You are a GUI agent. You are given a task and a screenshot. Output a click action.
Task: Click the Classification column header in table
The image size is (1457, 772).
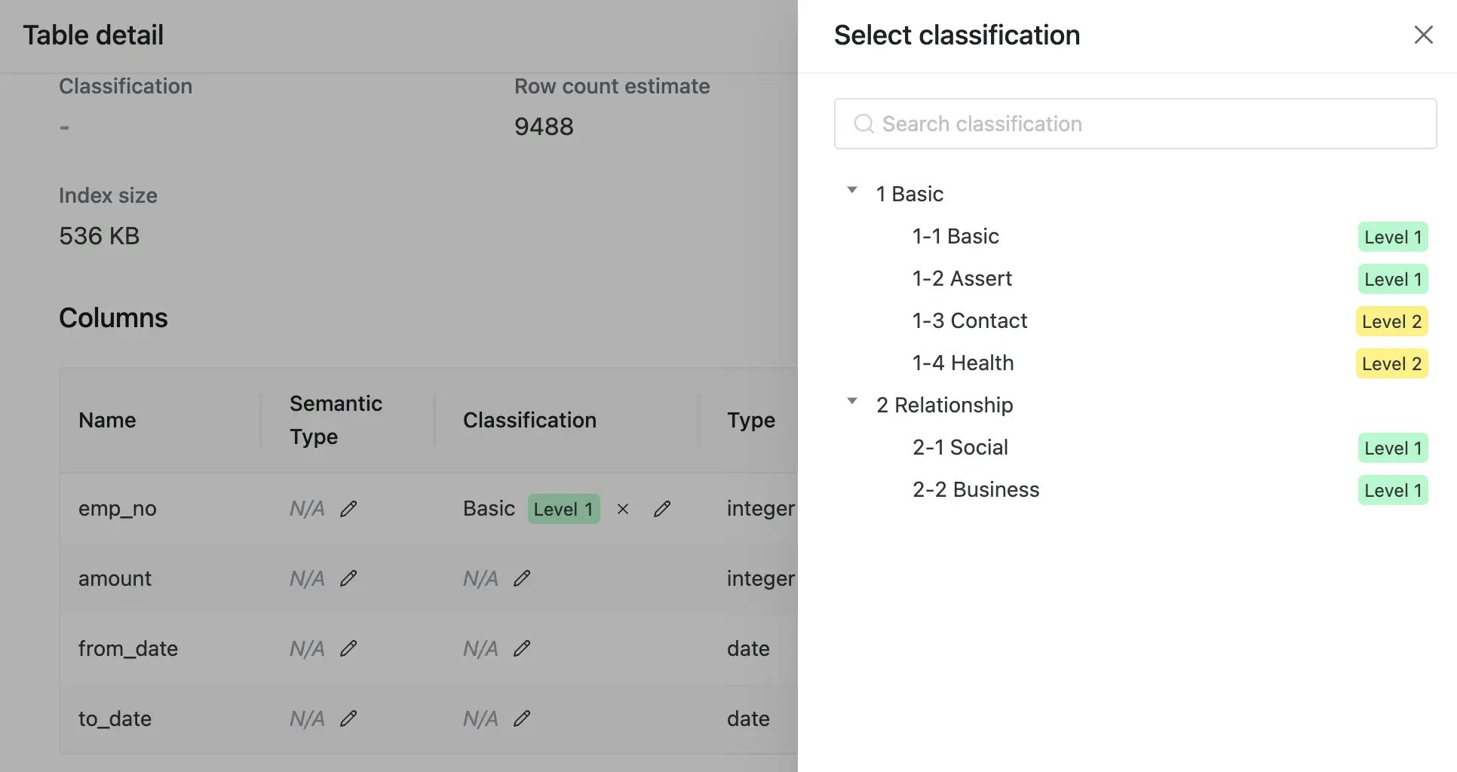click(529, 420)
